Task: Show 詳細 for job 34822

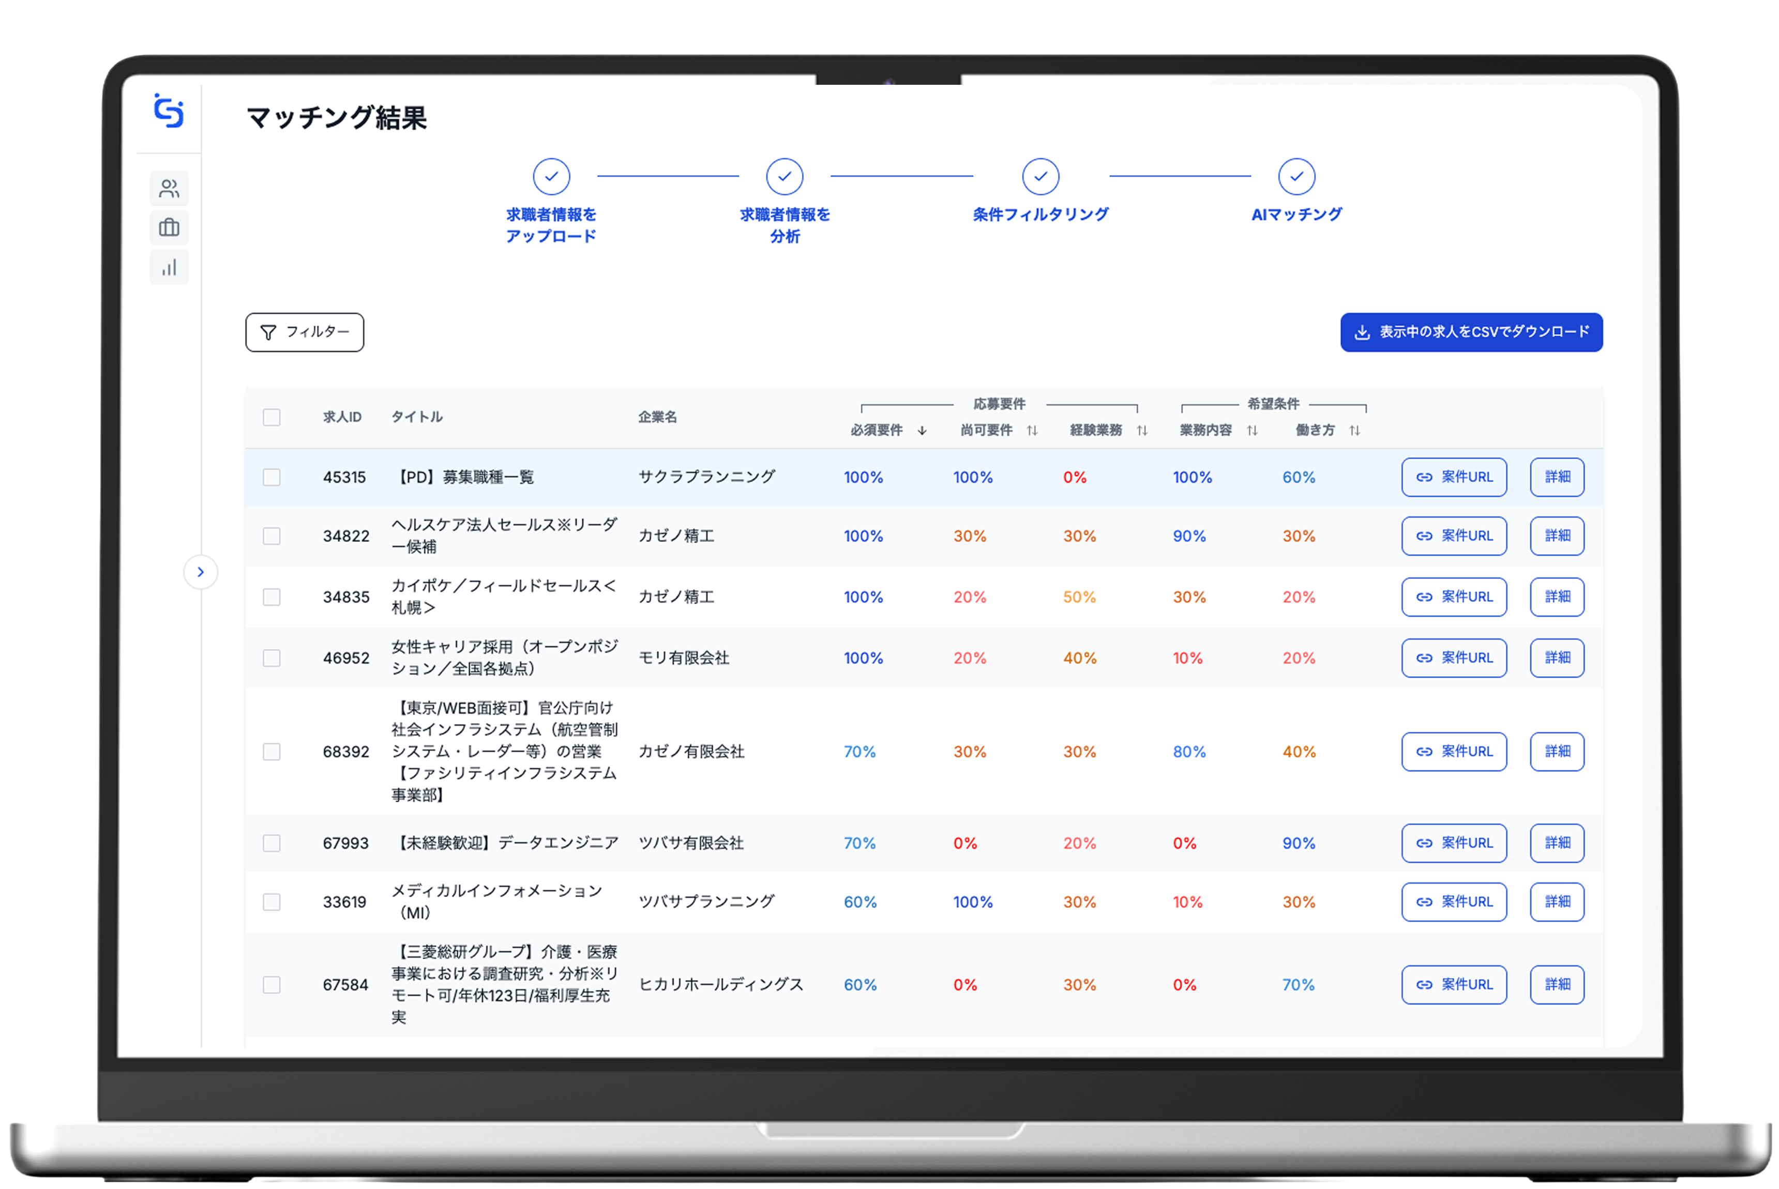Action: [1557, 536]
